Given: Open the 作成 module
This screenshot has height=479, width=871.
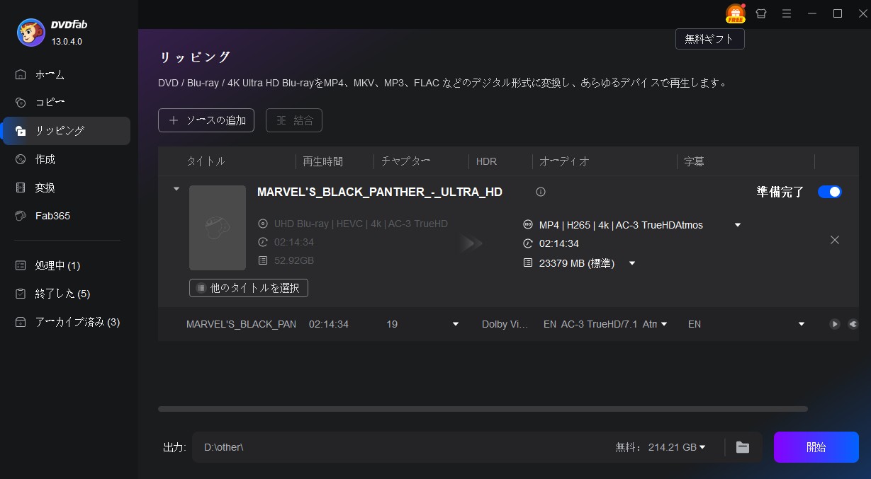Looking at the screenshot, I should tap(67, 159).
